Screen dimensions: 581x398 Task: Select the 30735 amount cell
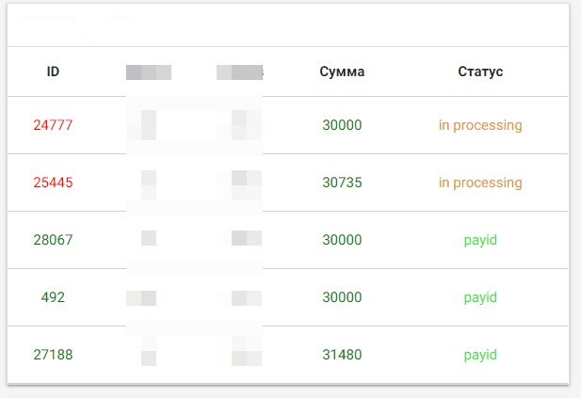pos(342,183)
